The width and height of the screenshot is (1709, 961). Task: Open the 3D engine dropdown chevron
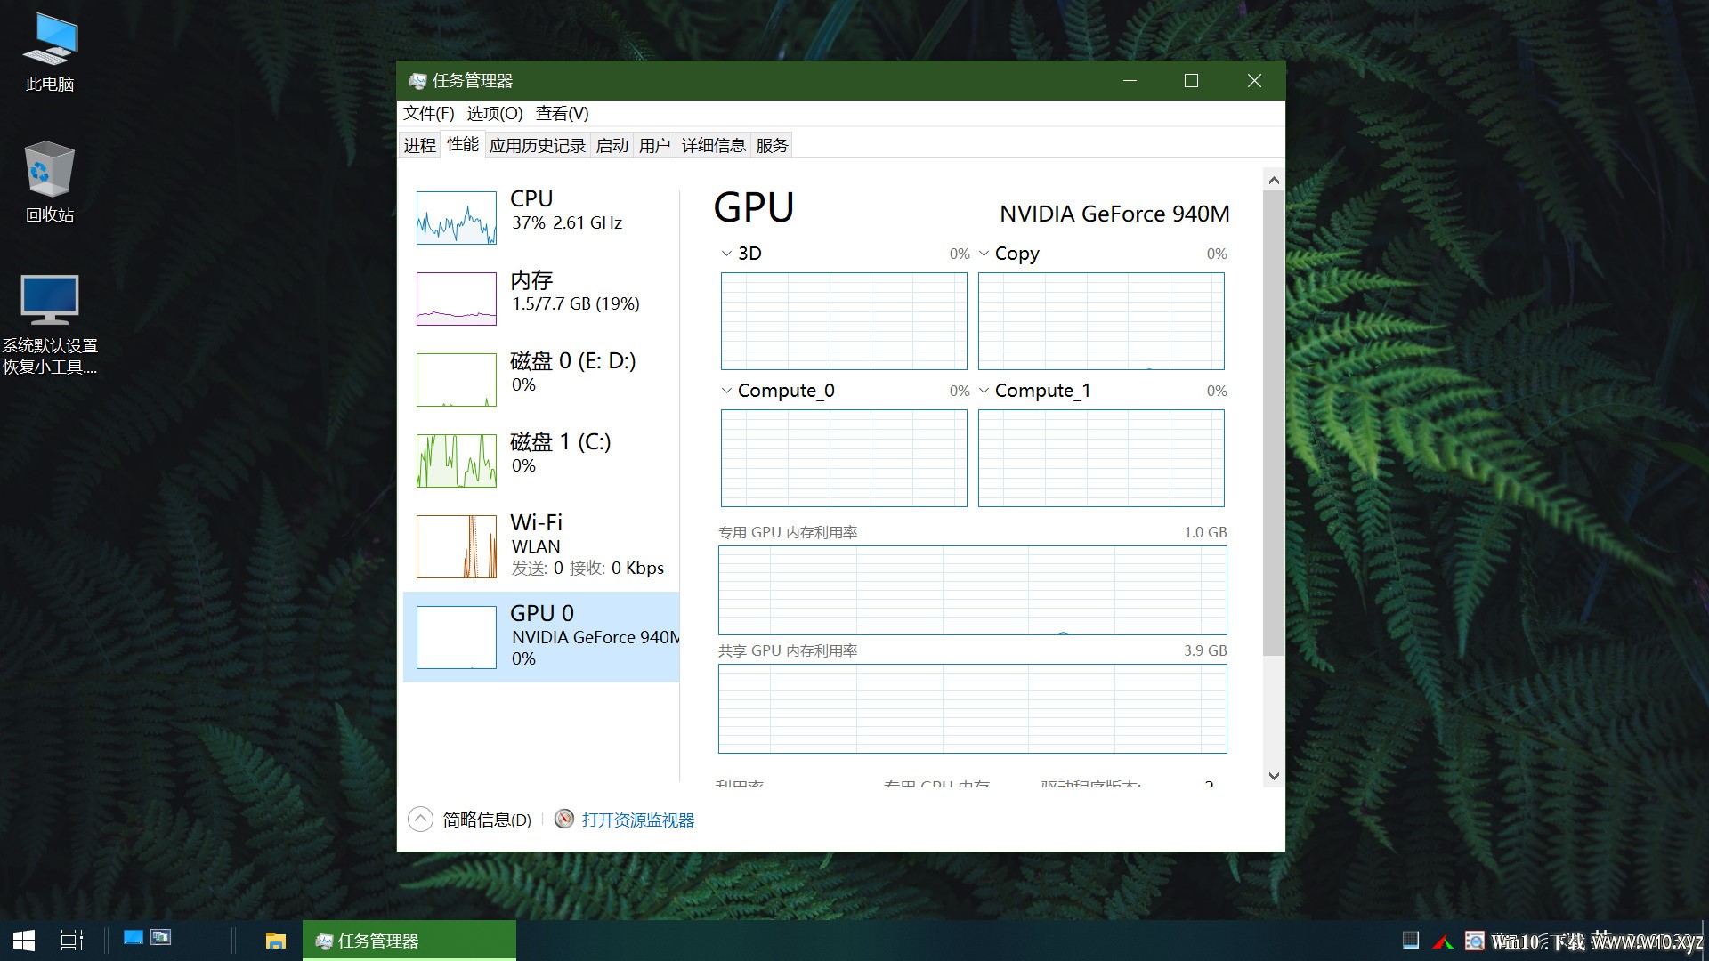click(726, 254)
